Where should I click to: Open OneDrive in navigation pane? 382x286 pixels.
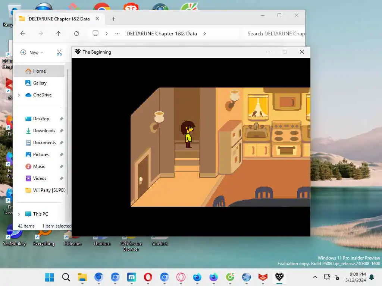coord(39,95)
